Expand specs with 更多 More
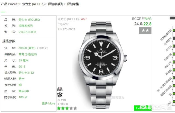 pos(48,103)
